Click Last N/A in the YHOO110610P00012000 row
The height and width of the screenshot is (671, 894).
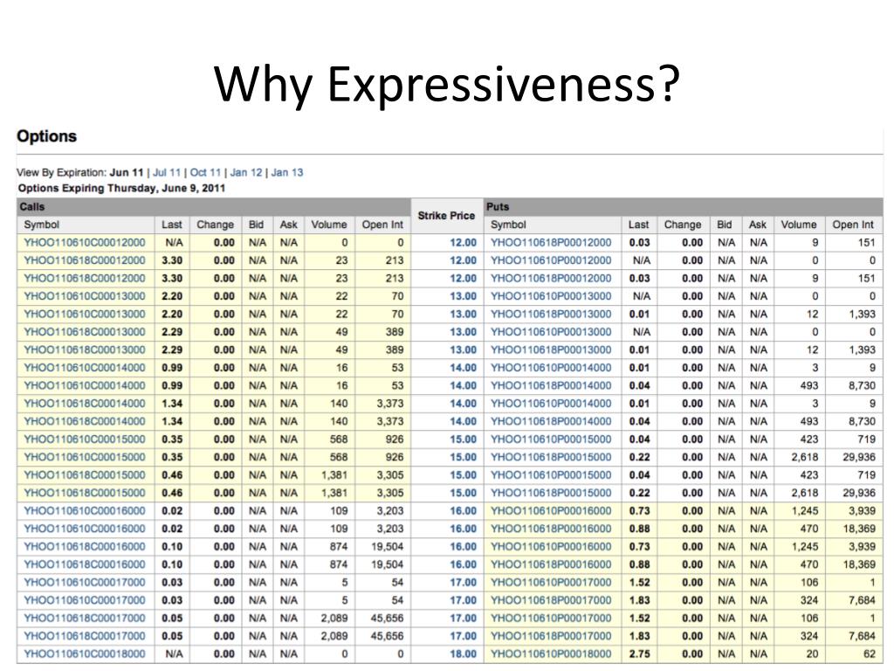click(x=642, y=260)
